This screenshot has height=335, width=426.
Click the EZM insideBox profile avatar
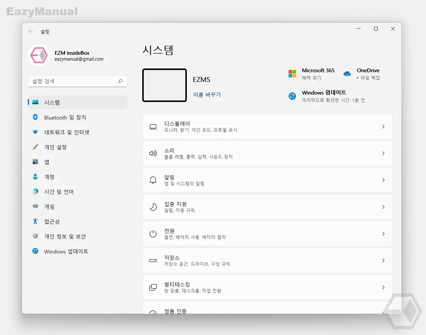tap(39, 55)
